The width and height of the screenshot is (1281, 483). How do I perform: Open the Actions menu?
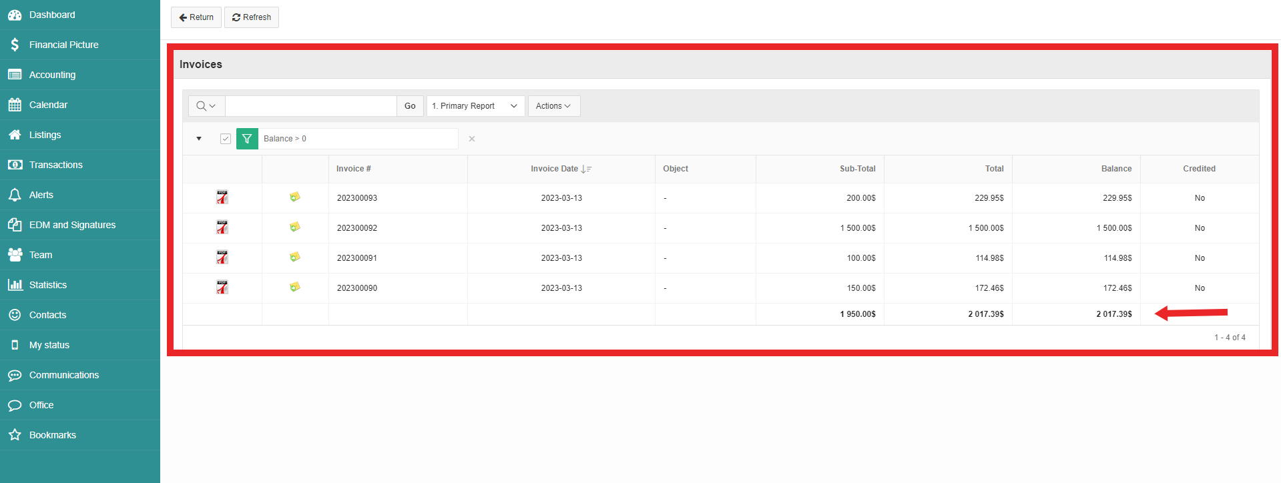click(x=553, y=106)
